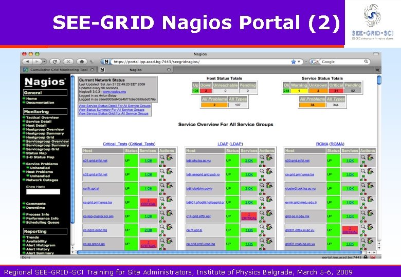View details magnifier for c01.grid.etfbl.net in Critical_Tests
This screenshot has height=277, width=401.
[162, 157]
